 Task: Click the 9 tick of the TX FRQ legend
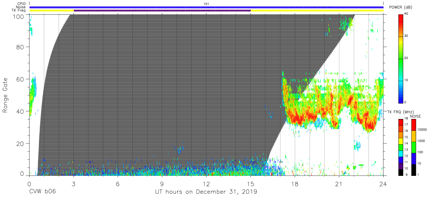tap(406, 175)
